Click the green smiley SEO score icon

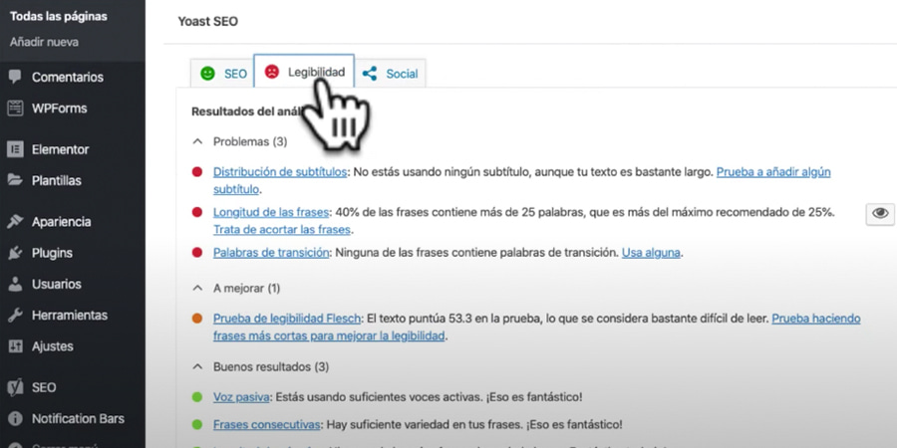(x=207, y=73)
